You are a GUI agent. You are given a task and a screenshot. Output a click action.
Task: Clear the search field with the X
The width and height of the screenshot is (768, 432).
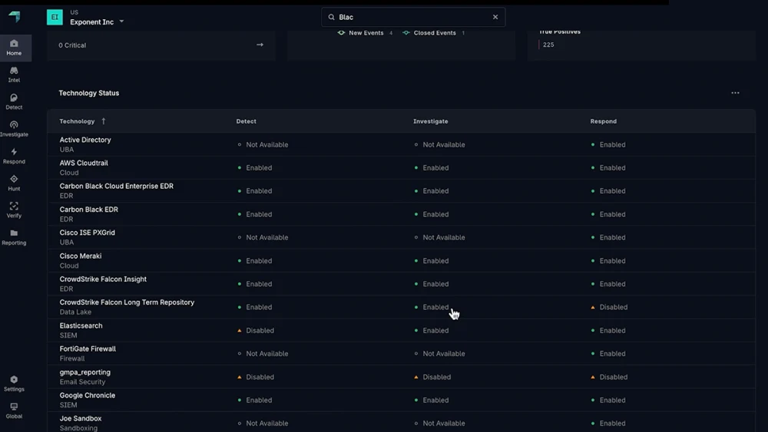[495, 17]
